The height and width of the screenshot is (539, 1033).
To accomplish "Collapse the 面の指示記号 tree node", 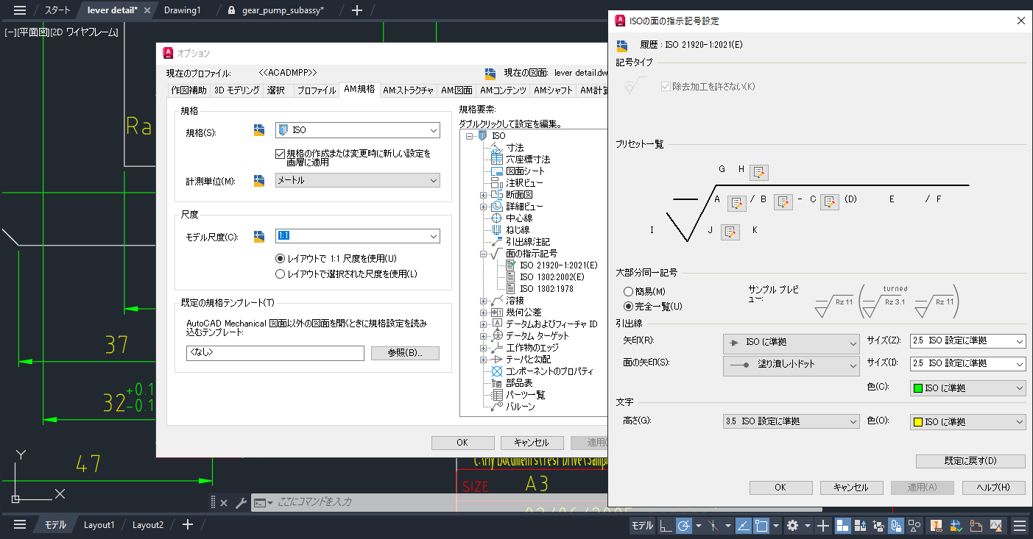I will click(x=484, y=254).
